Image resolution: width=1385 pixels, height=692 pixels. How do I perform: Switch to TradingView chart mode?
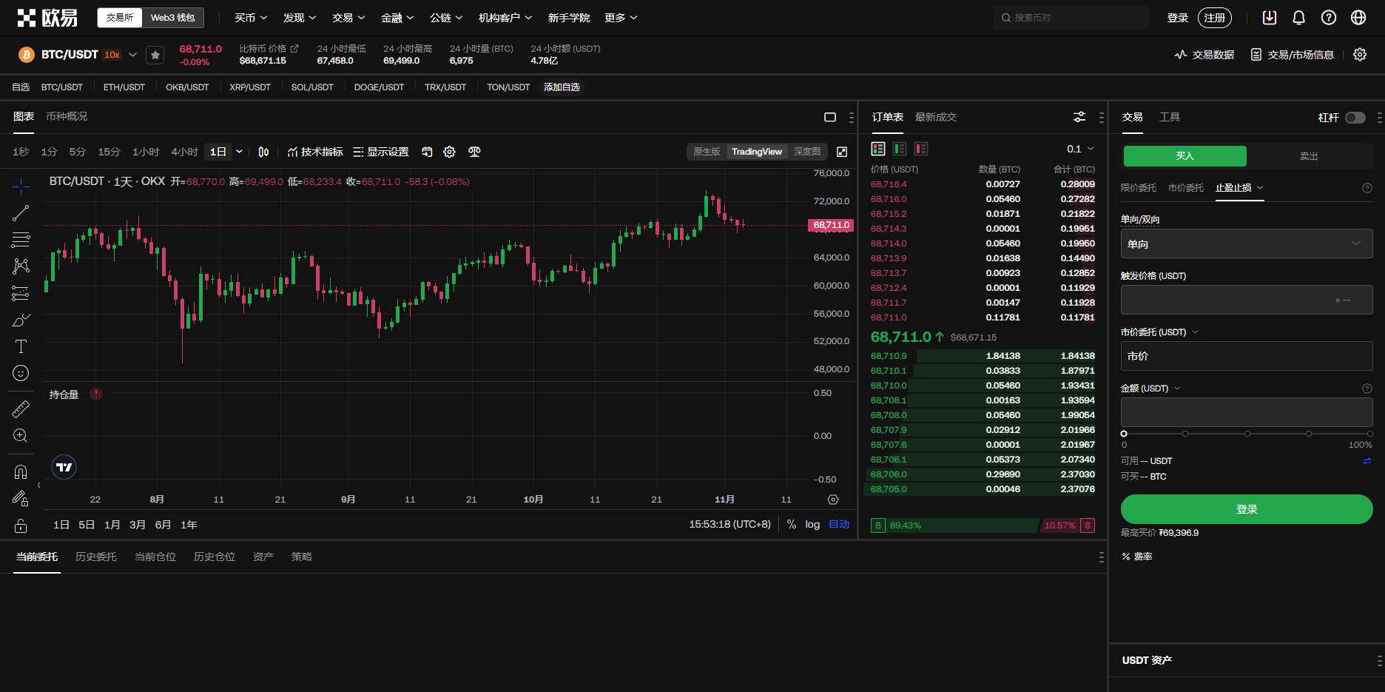757,152
